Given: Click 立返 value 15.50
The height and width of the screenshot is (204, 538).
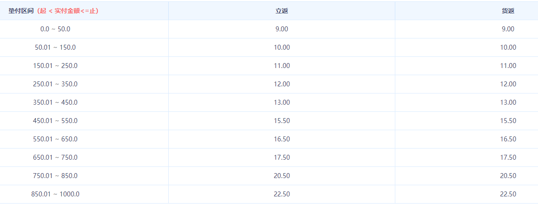Looking at the screenshot, I should [x=282, y=121].
